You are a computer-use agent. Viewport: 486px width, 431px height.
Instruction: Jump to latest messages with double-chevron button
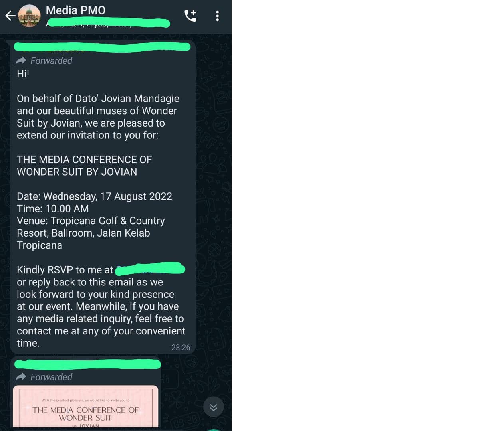213,407
